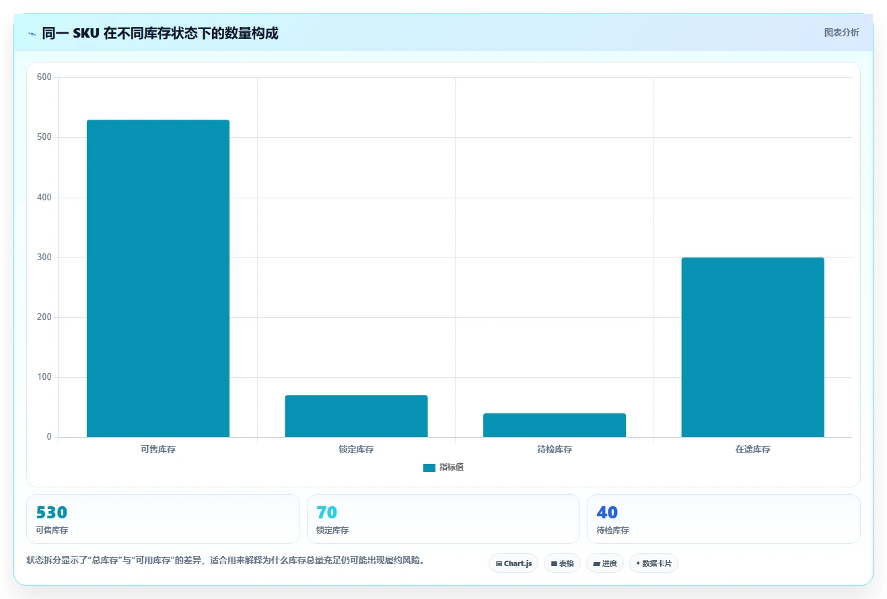Click the 待检库存 x-axis label
Image resolution: width=887 pixels, height=599 pixels.
click(x=555, y=449)
